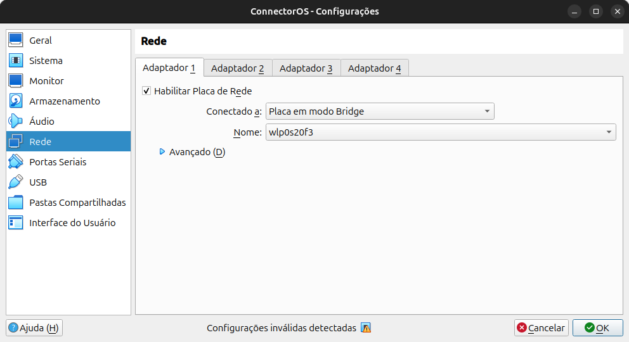
Task: Open the Geral settings icon
Action: 16,40
